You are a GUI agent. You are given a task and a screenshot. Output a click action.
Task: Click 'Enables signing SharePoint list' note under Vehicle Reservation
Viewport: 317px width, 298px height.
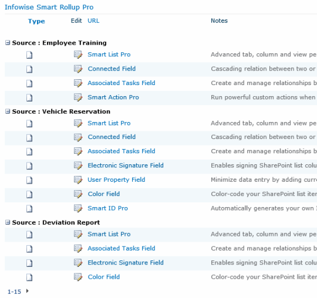(x=264, y=165)
